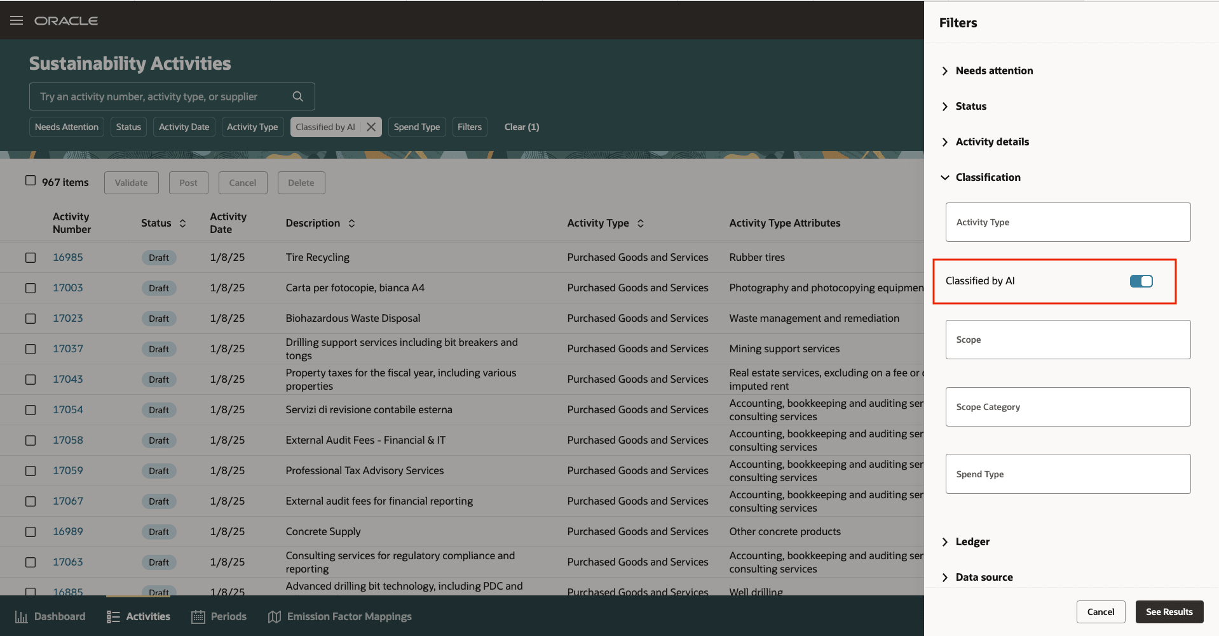Click the Post button

click(188, 183)
